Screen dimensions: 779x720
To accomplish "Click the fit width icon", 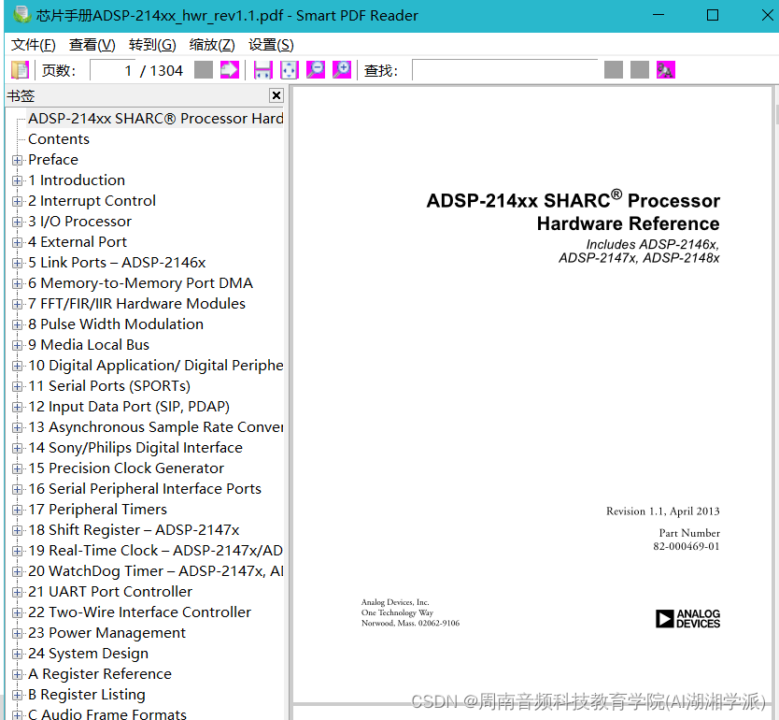I will pos(262,70).
